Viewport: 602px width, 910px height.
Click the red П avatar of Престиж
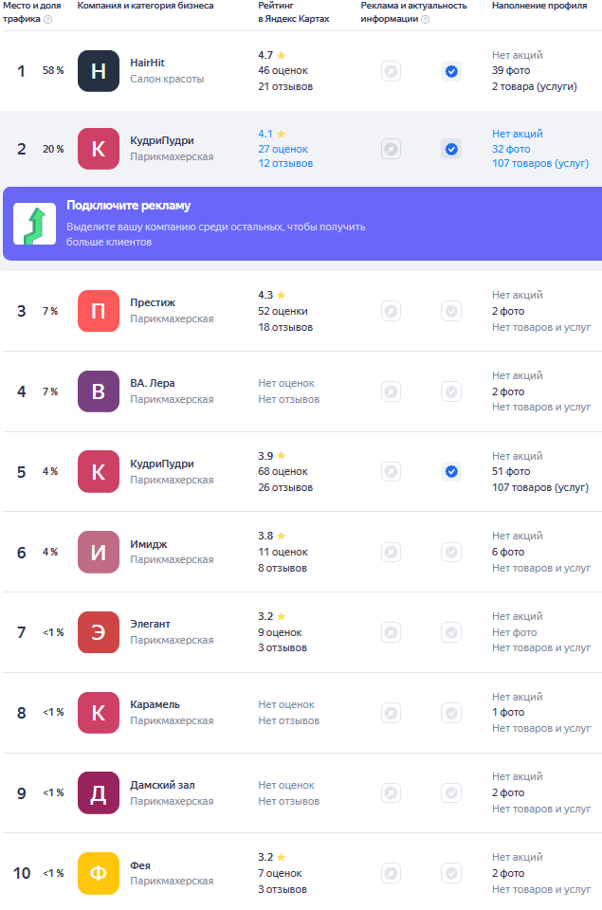click(98, 311)
